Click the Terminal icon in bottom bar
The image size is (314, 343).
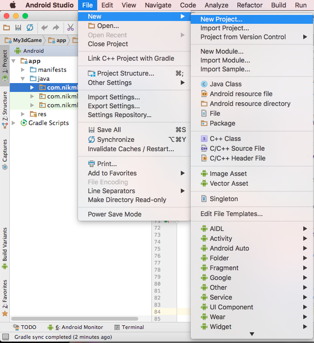(117, 327)
